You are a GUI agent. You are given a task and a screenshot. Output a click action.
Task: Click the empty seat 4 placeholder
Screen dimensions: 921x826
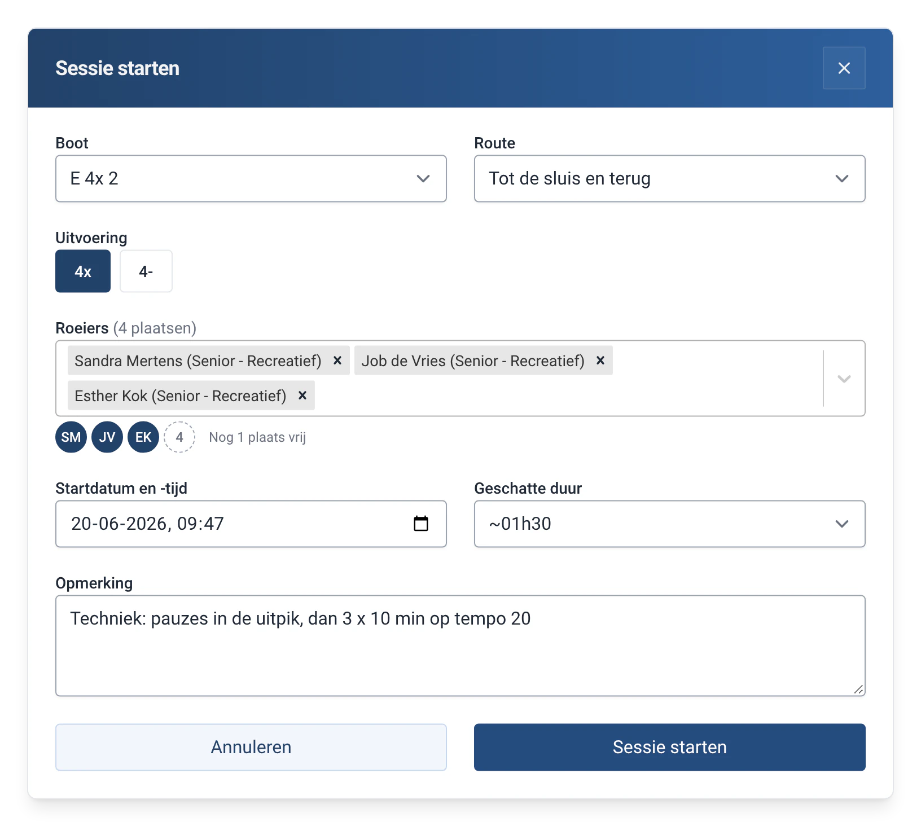(x=179, y=437)
